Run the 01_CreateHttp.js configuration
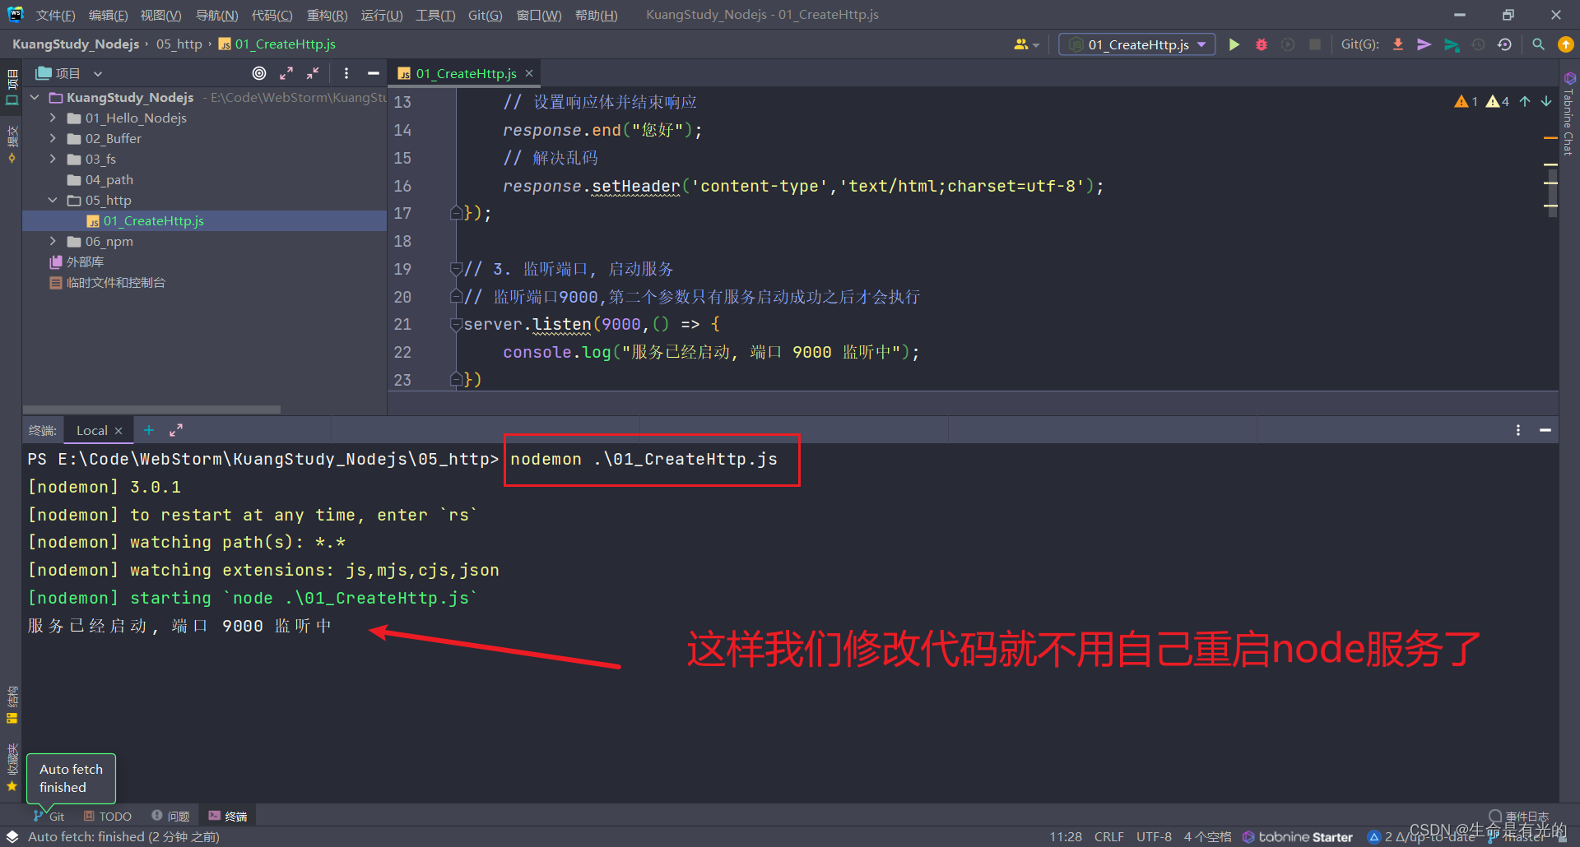 coord(1234,44)
